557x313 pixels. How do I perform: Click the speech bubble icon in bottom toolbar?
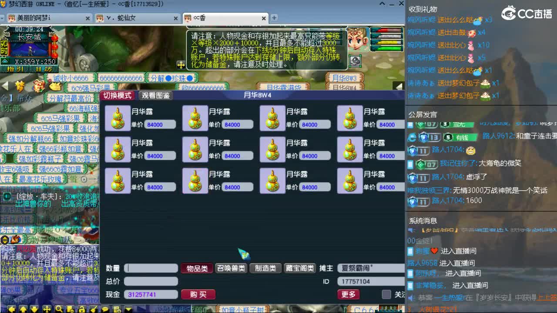point(105,310)
